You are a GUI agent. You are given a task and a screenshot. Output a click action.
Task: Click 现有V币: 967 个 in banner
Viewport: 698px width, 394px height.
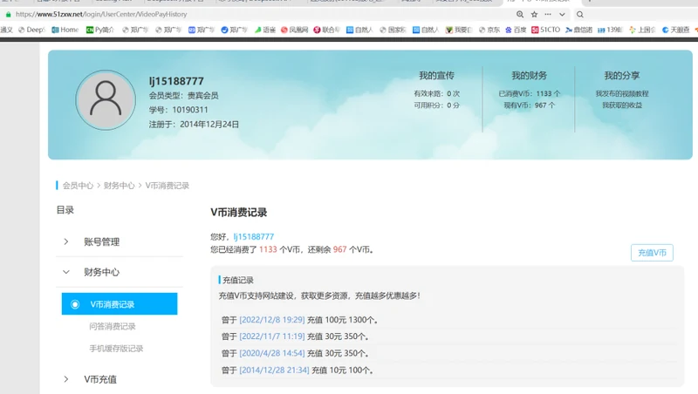[x=530, y=105]
